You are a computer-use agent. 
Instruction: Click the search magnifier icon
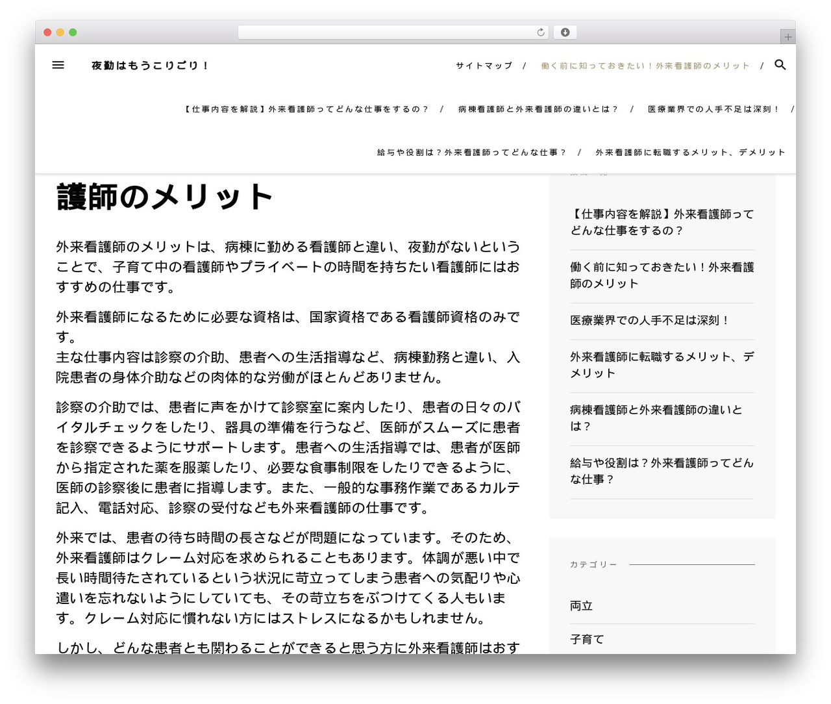click(780, 65)
